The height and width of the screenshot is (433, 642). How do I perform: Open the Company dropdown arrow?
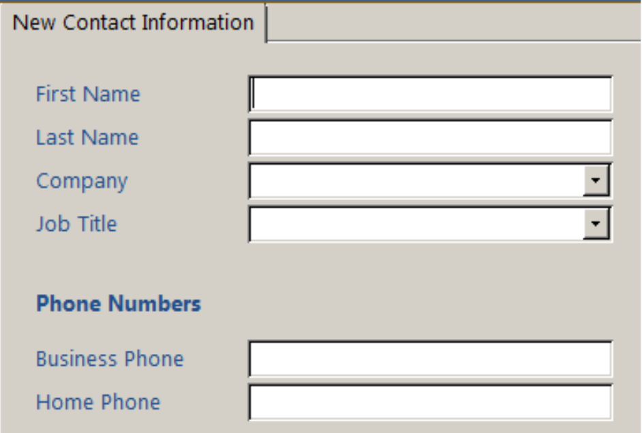[596, 182]
